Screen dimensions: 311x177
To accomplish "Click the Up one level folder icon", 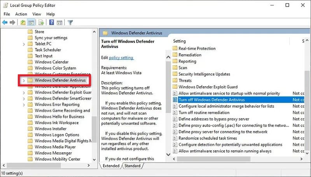I will (x=23, y=22).
